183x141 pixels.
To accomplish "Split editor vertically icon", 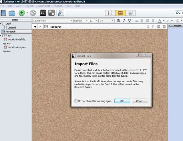I will tap(159, 26).
